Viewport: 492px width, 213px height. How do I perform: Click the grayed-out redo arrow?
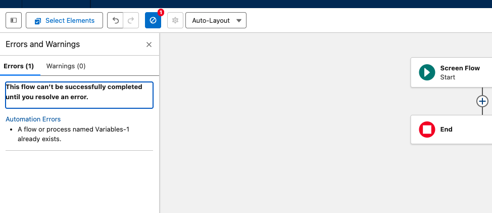[131, 20]
